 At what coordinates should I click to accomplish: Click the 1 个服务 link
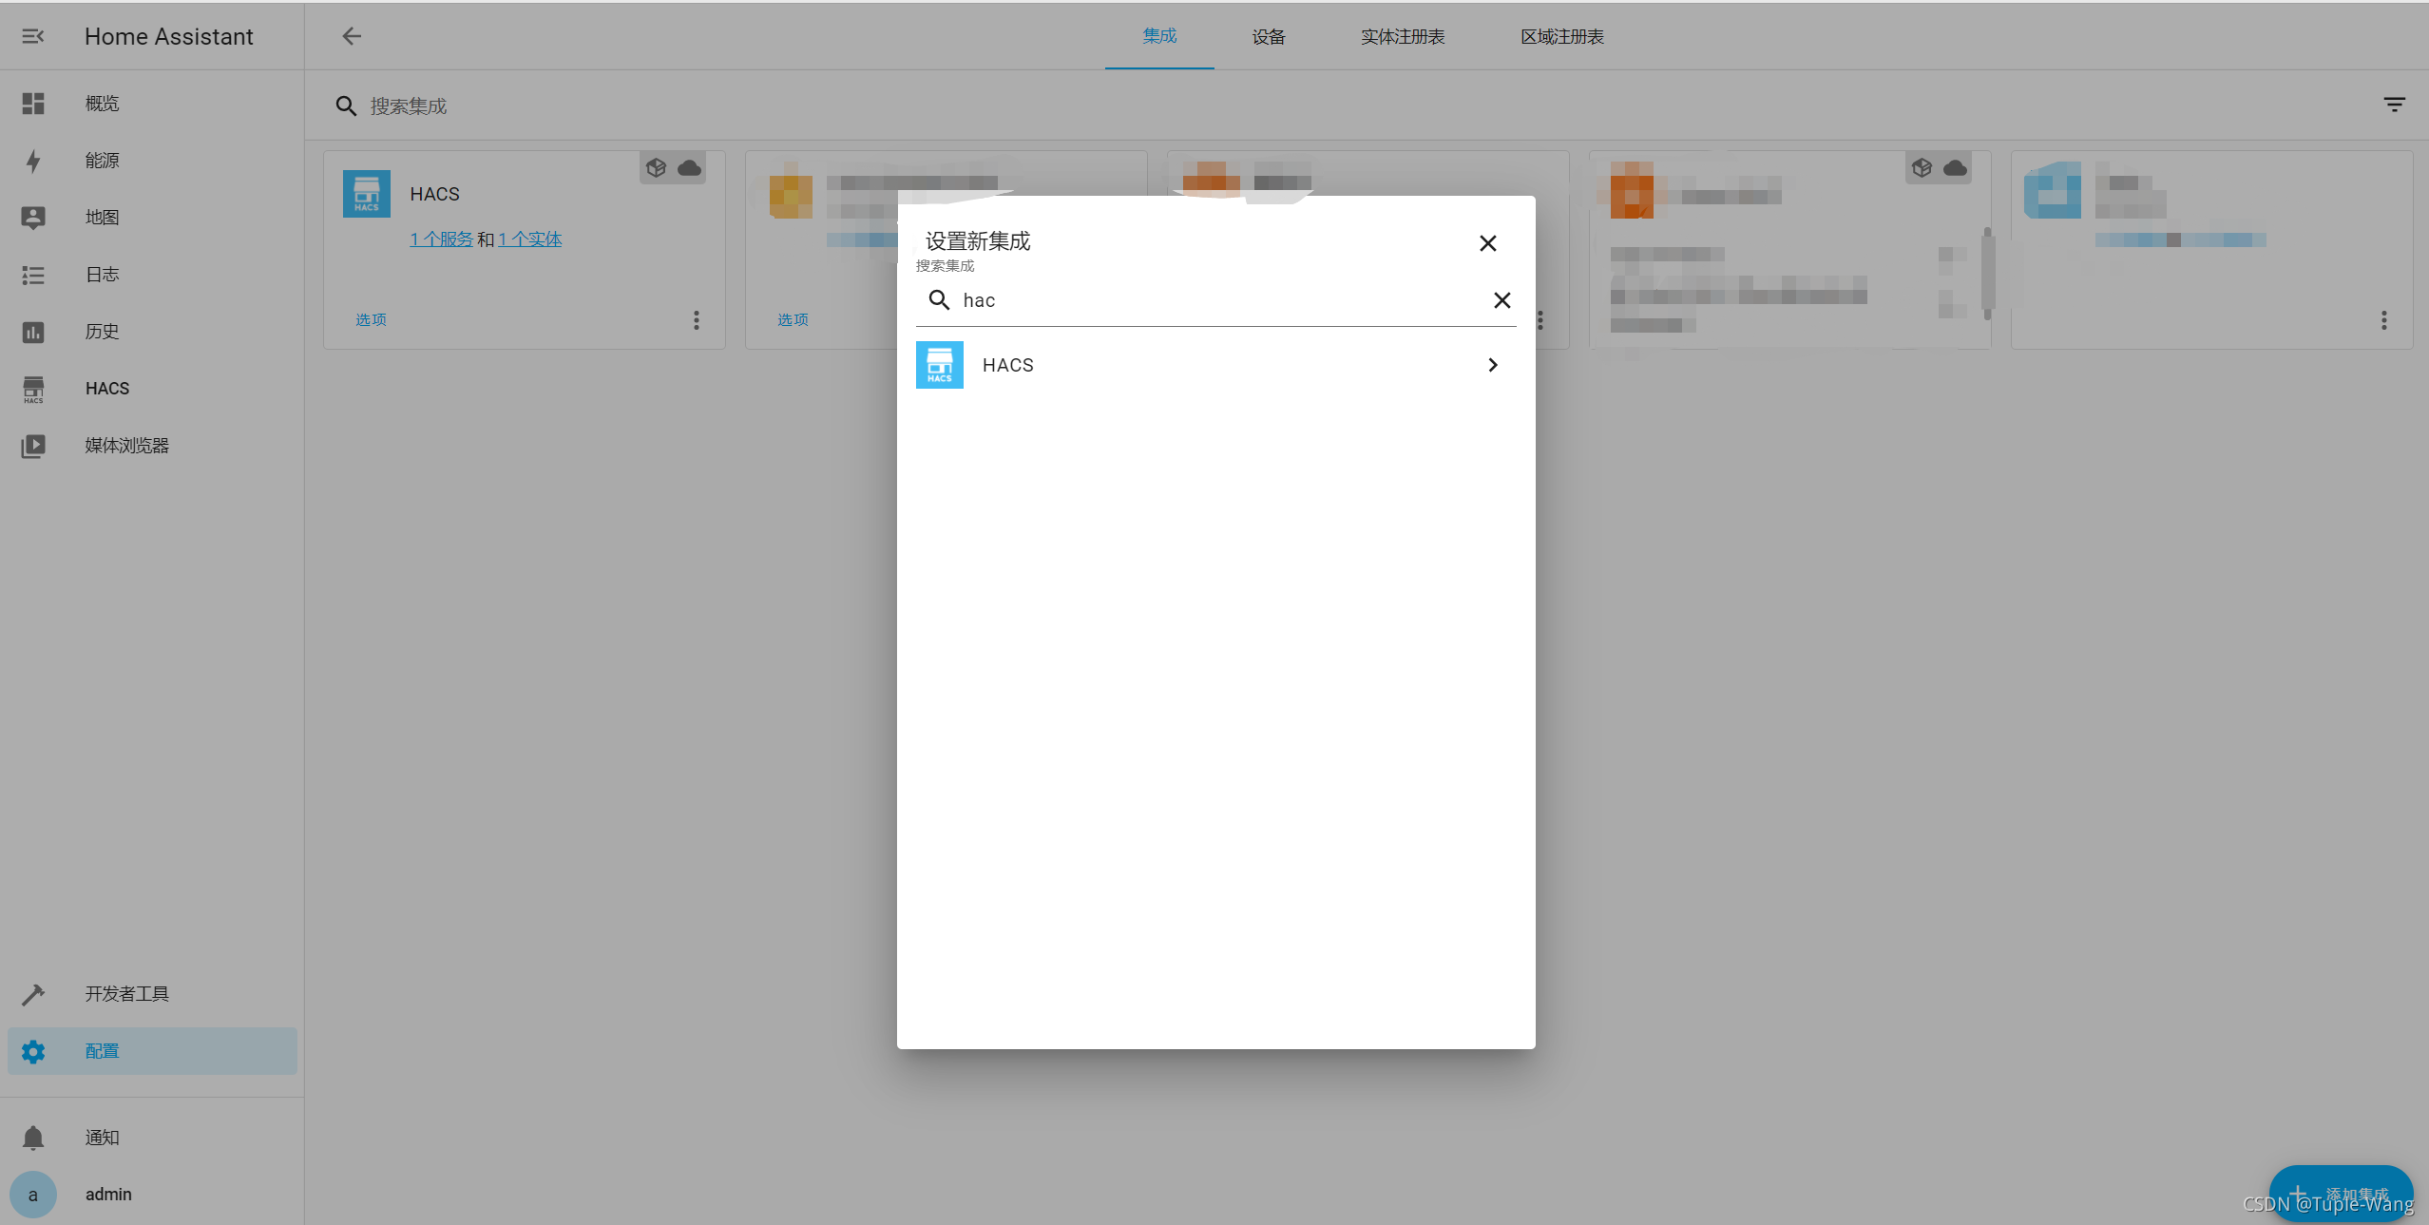pyautogui.click(x=441, y=239)
